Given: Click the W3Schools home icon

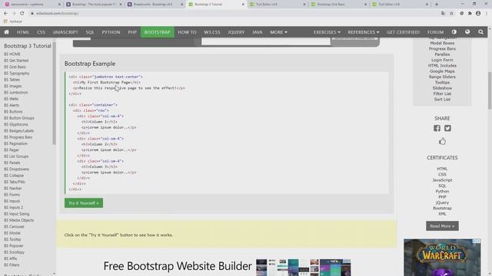Looking at the screenshot, I should click(6, 32).
